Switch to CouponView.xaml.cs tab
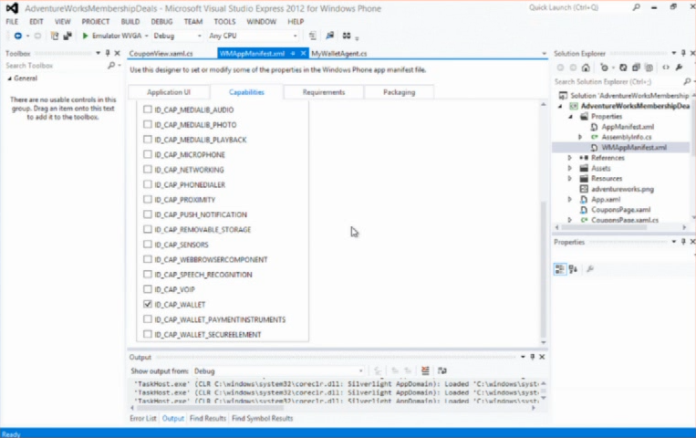This screenshot has height=438, width=696. 161,53
